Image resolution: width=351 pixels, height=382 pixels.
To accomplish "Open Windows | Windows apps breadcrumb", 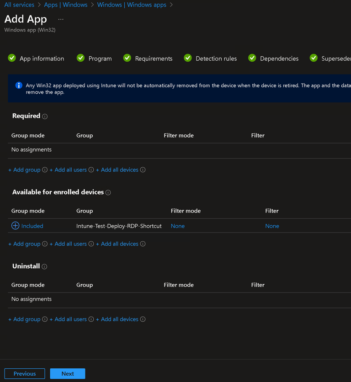I will [x=132, y=5].
